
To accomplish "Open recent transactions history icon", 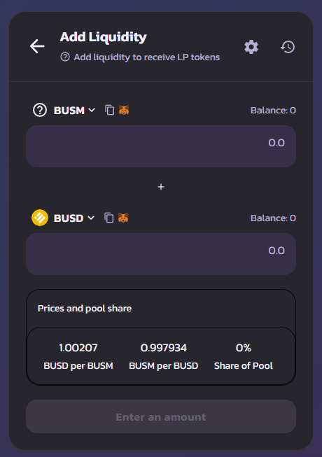I will pyautogui.click(x=288, y=47).
